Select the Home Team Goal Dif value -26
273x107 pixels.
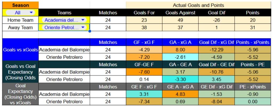coord(216,20)
